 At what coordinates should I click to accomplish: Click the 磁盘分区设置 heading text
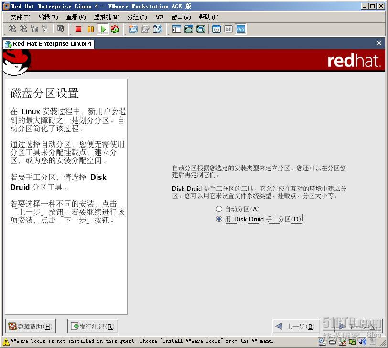point(44,93)
